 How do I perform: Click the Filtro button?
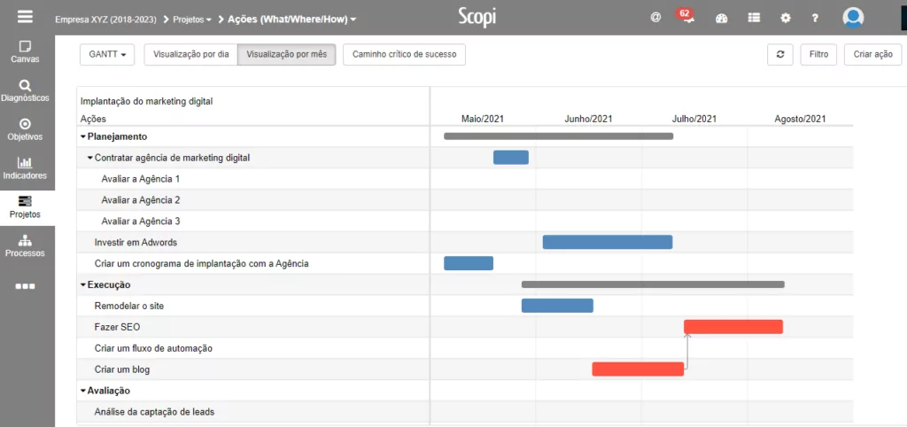point(818,54)
